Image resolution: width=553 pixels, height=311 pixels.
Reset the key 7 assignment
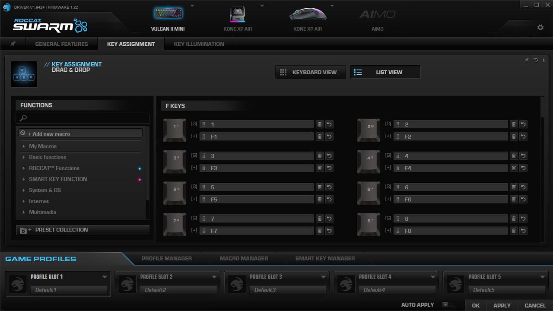click(x=329, y=219)
